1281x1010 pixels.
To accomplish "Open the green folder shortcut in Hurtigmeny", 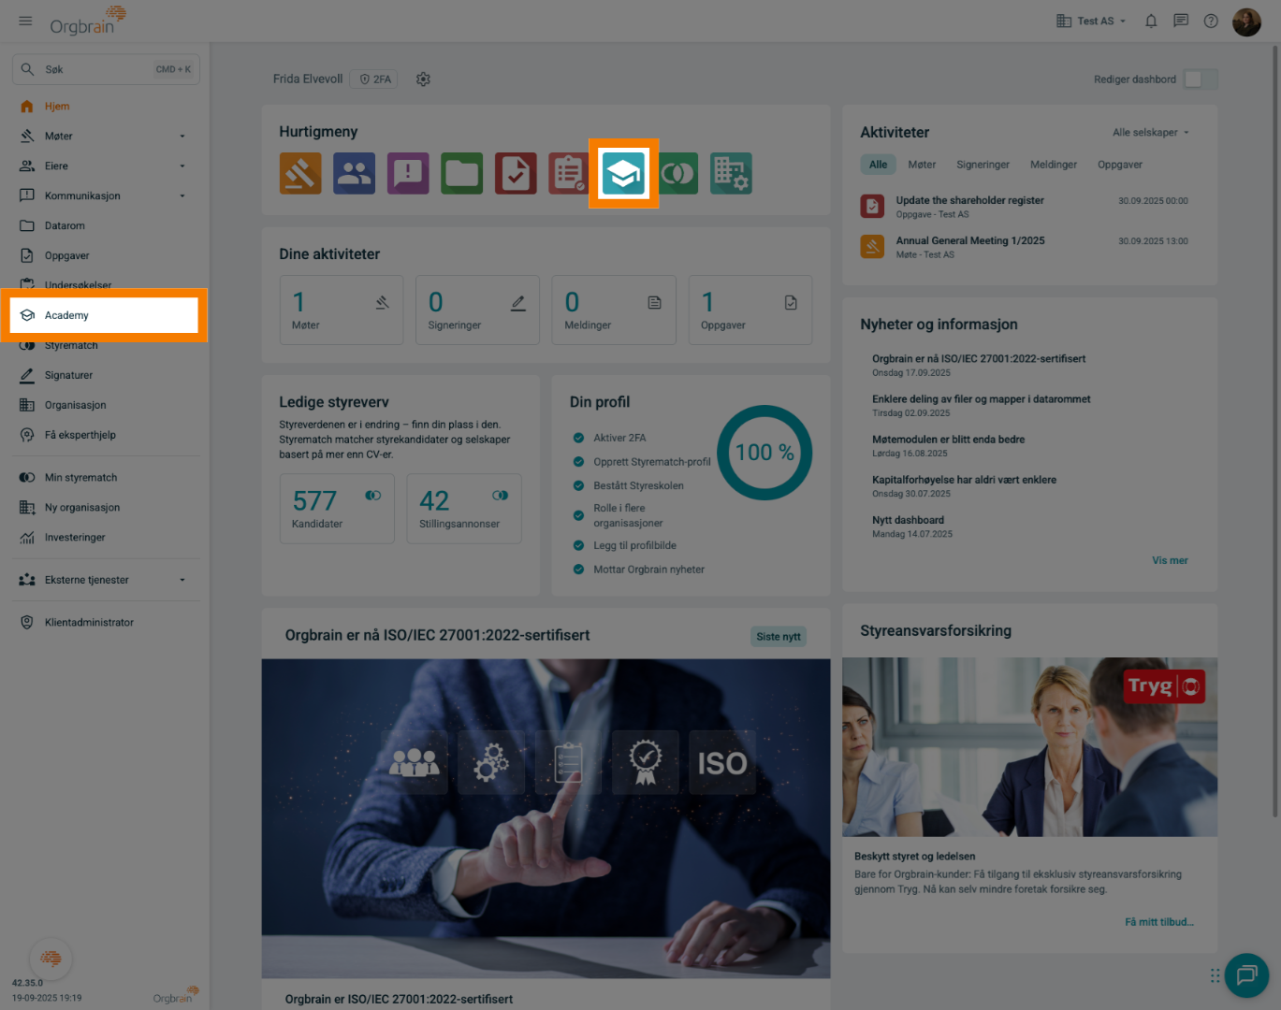I will 462,173.
